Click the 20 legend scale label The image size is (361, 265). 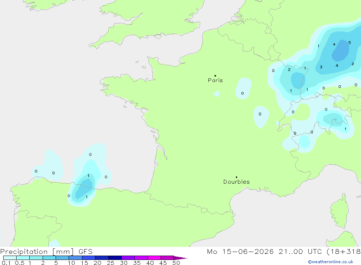(x=97, y=263)
